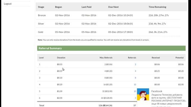
Task: Select the Max. Referrals column header
Action: [106, 58]
